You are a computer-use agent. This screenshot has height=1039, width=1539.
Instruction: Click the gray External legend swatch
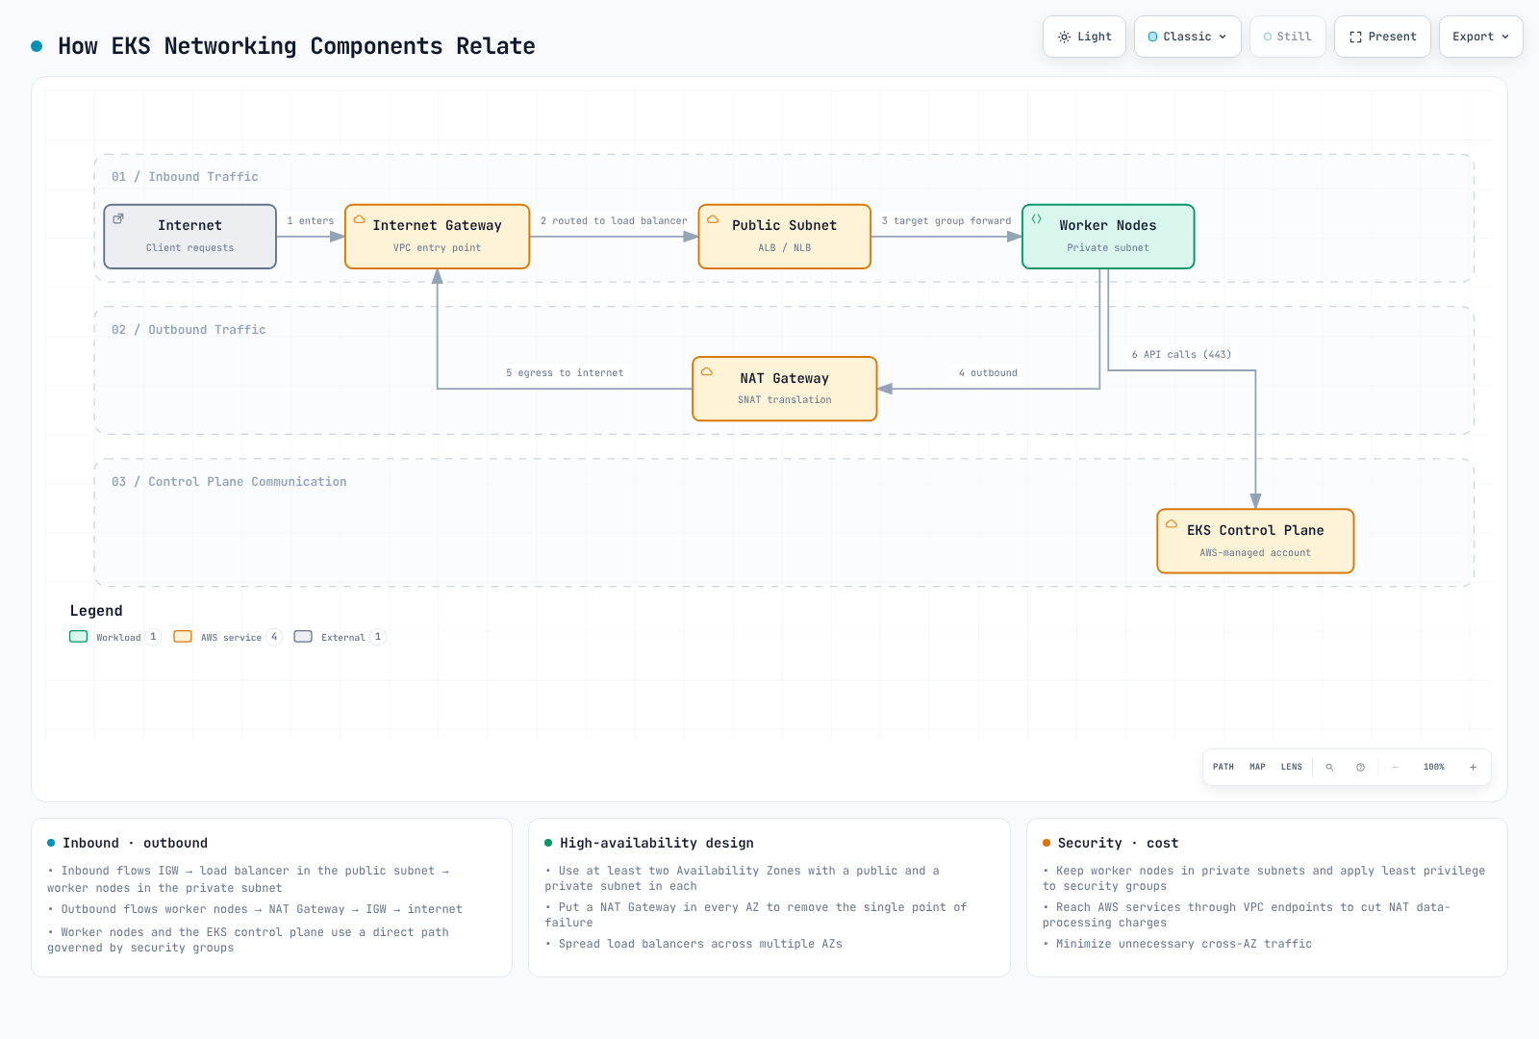point(303,637)
